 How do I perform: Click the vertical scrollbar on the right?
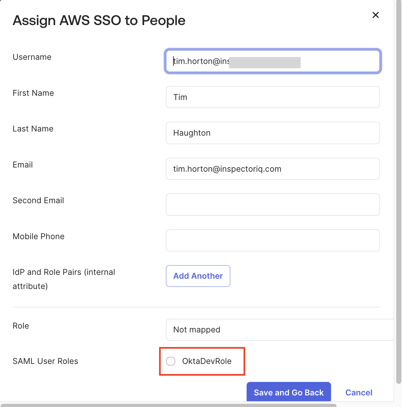pos(398,193)
